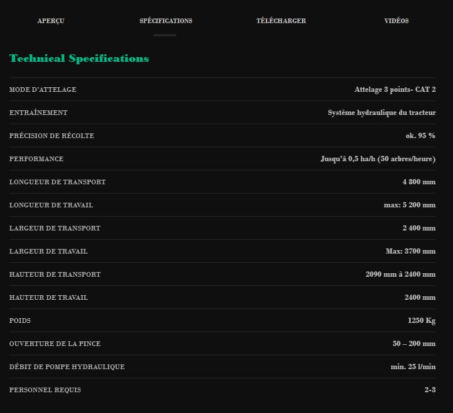453x413 pixels.
Task: Click the Ouverture de la pince label
Action: click(x=55, y=344)
